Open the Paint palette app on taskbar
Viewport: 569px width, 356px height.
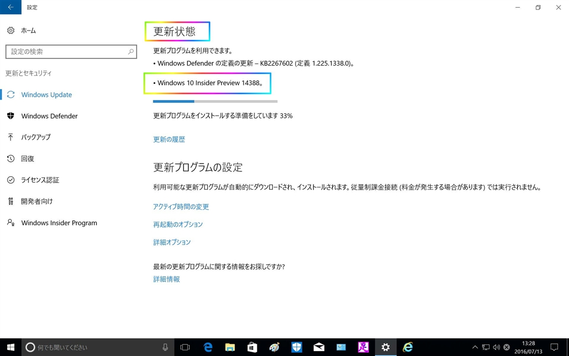(x=274, y=347)
